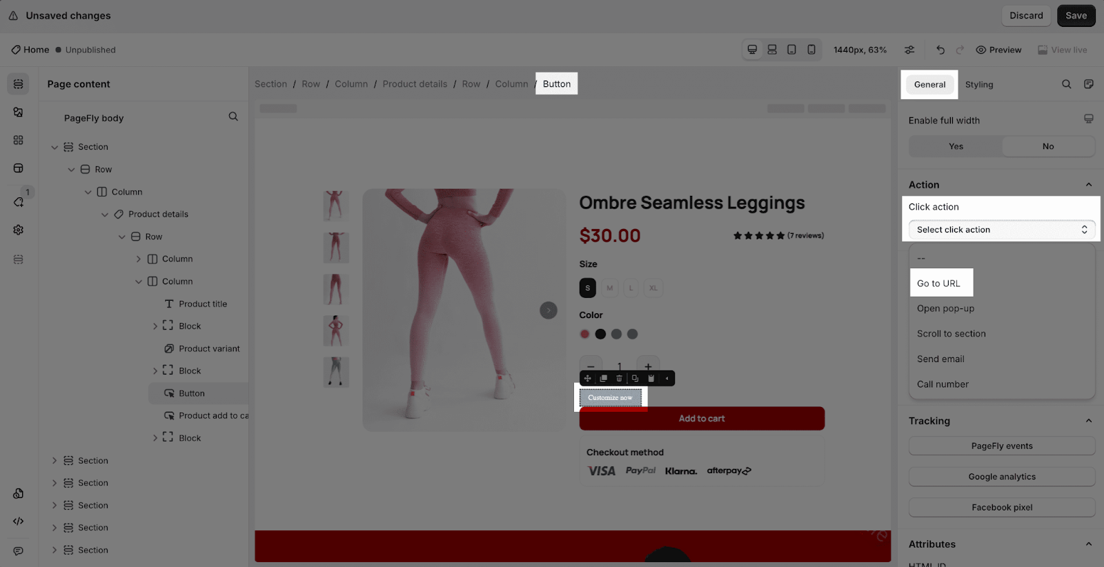Set Enable full width to Yes
Image resolution: width=1104 pixels, height=567 pixels.
(956, 146)
